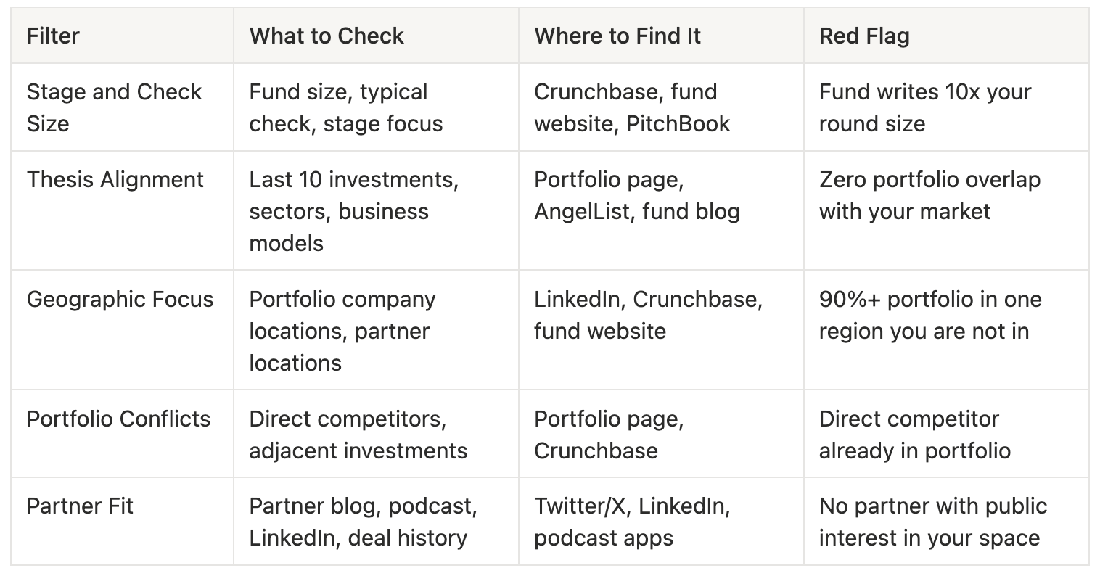This screenshot has width=1100, height=576.
Task: Select the "What to Check" header cell
Action: [327, 36]
